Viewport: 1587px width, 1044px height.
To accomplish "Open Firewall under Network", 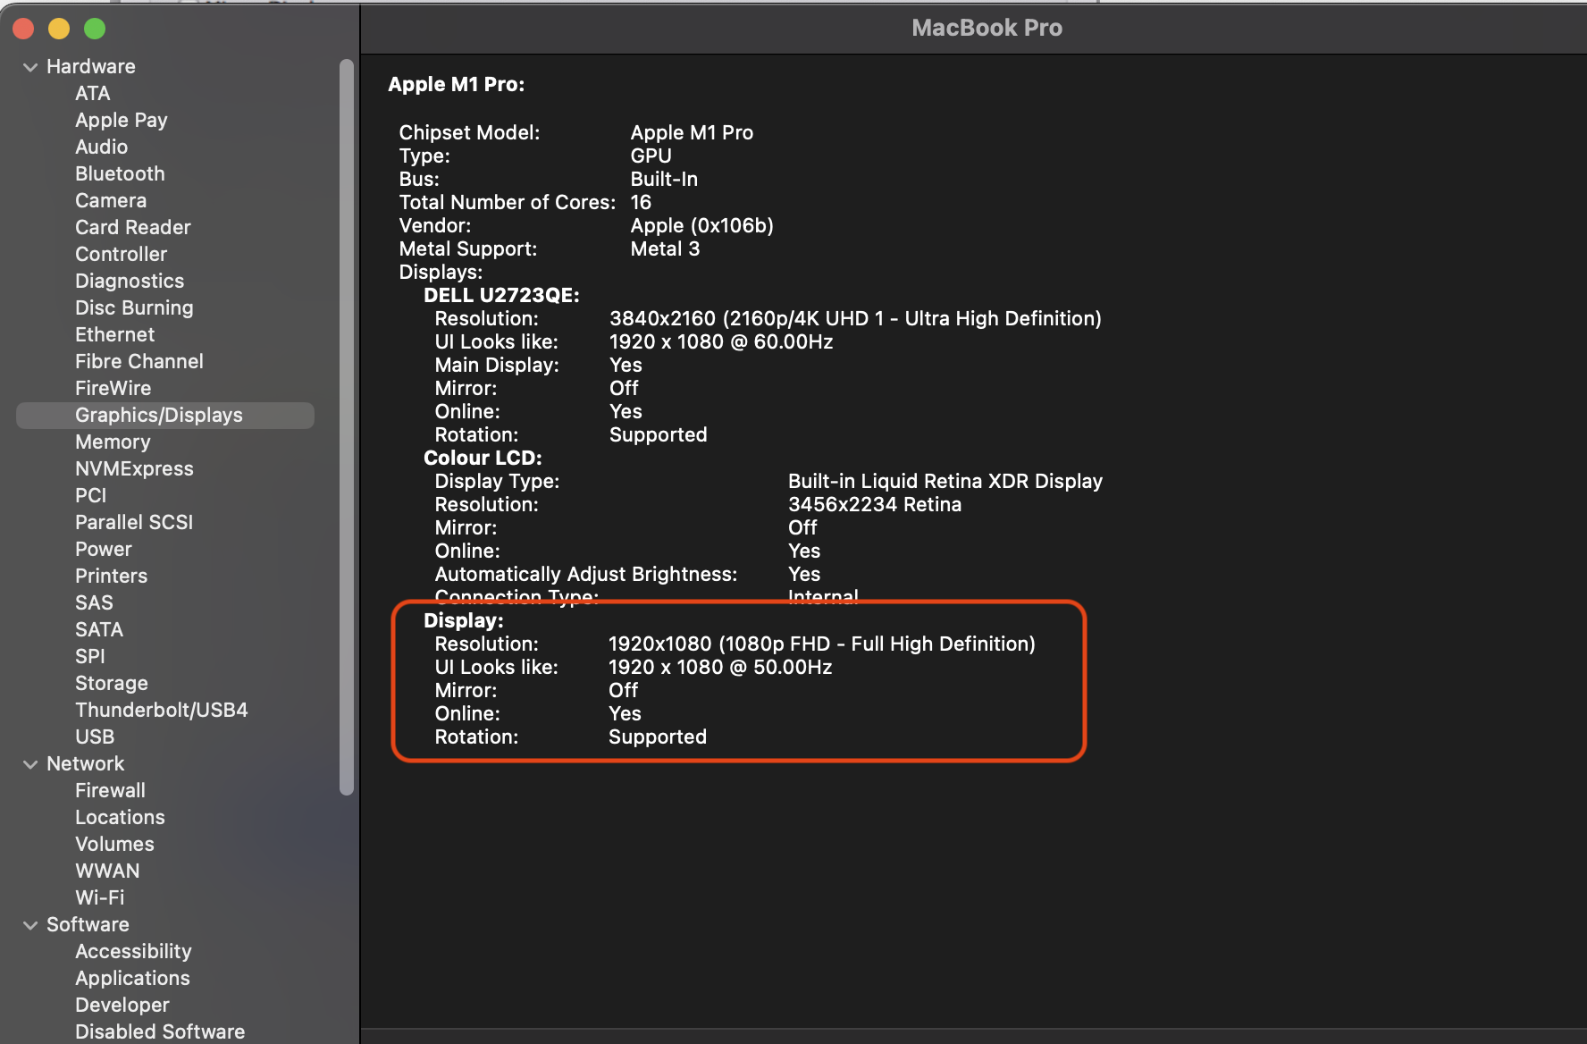I will (110, 791).
